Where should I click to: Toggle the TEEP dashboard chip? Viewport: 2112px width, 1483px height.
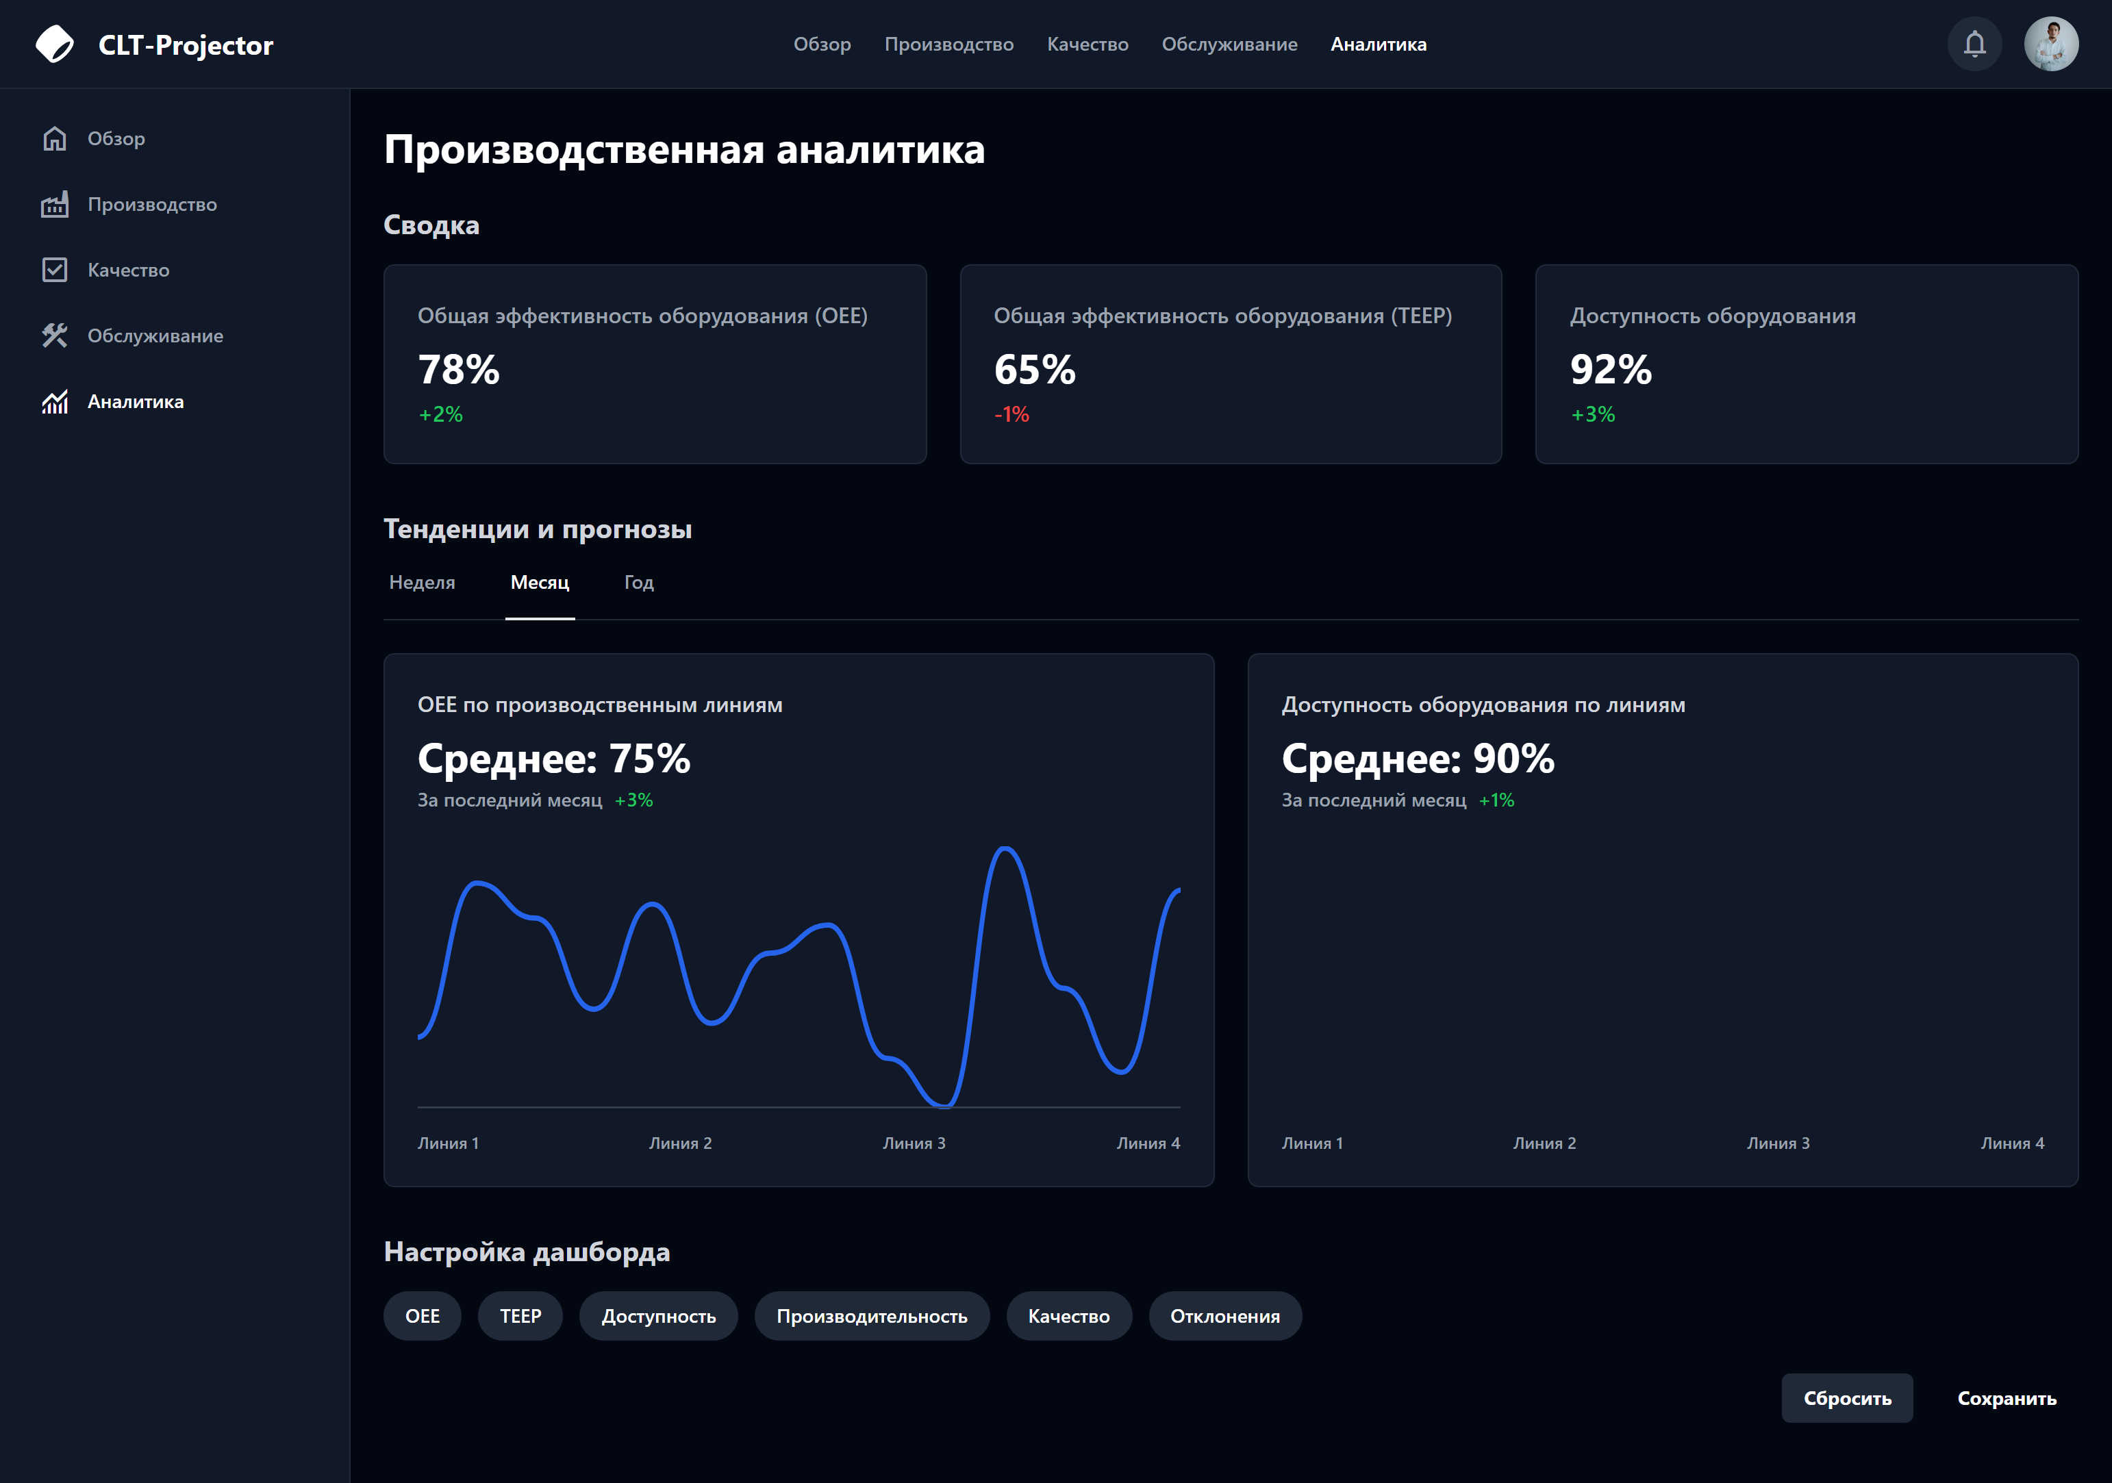pos(520,1316)
